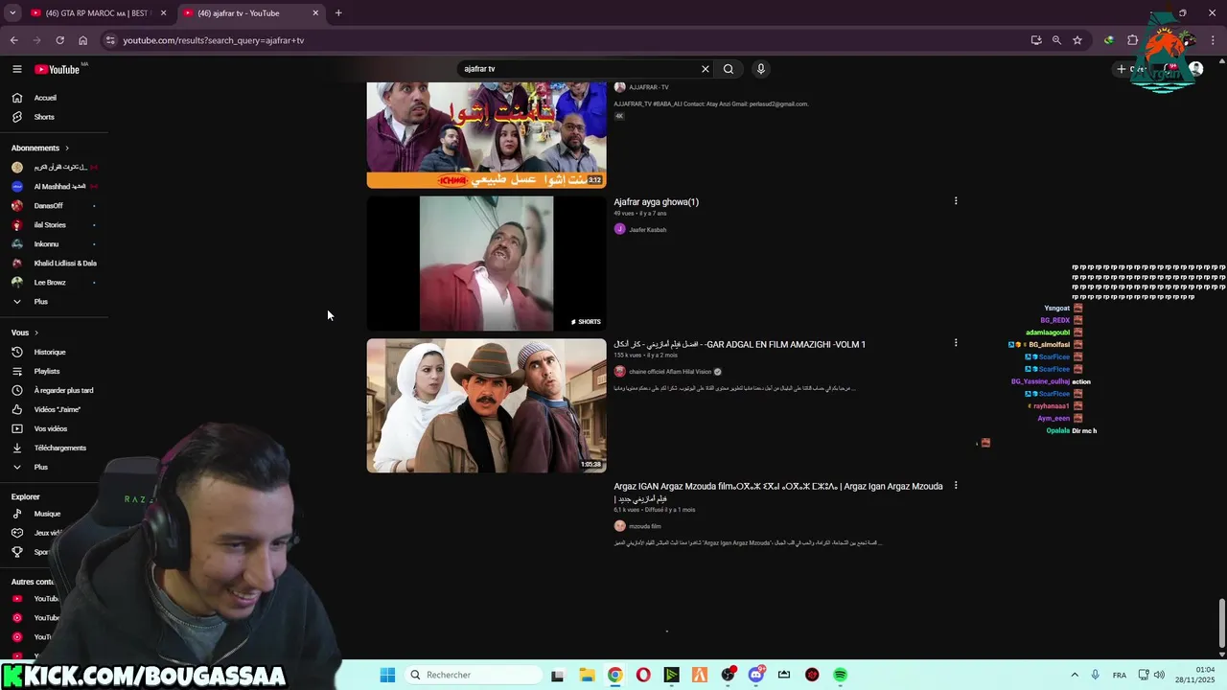The width and height of the screenshot is (1227, 690).
Task: Open more options for Ajafrar ayga ghowa(1)
Action: pyautogui.click(x=956, y=201)
